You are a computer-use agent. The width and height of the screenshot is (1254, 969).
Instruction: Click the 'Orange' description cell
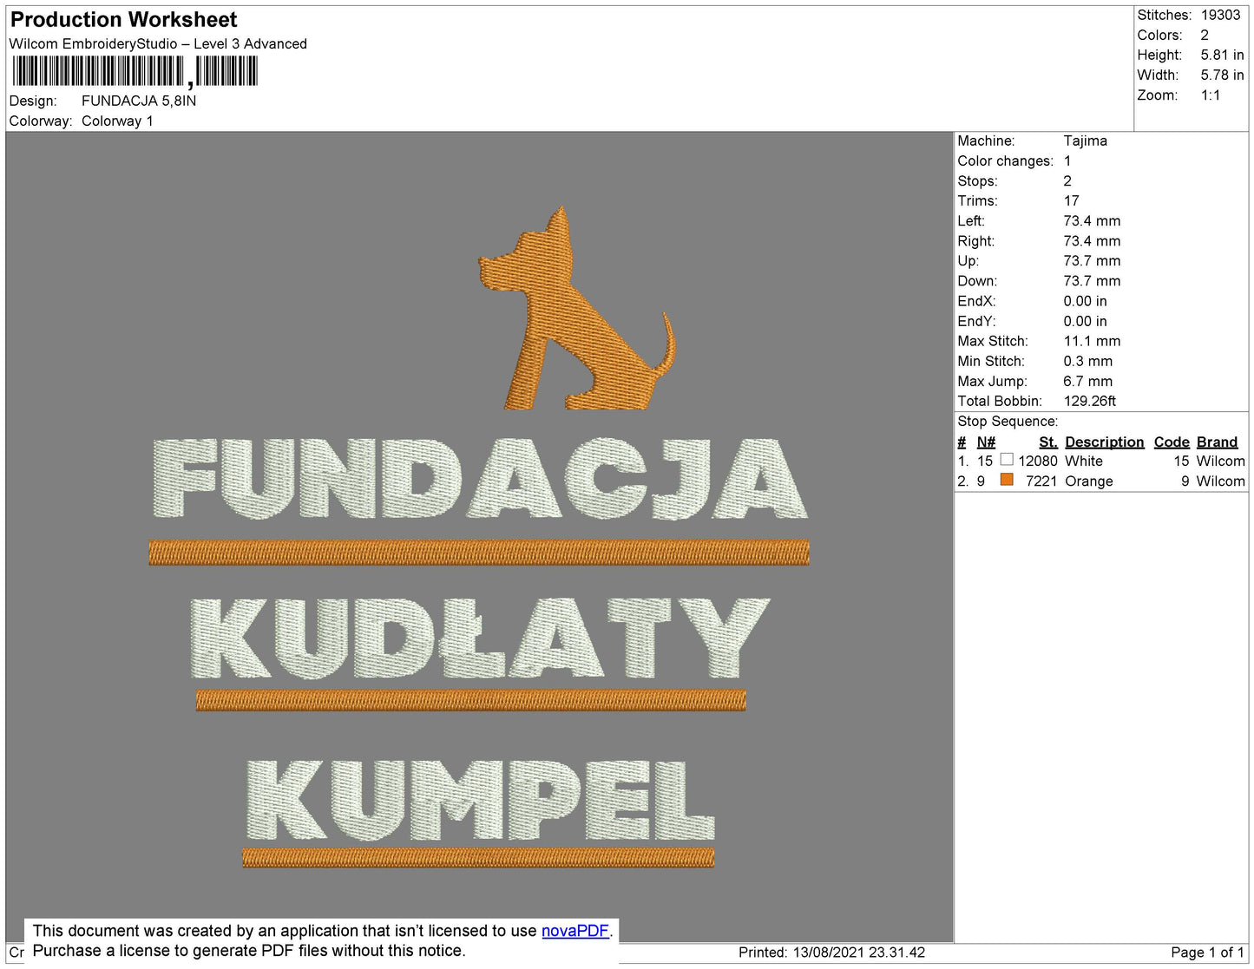1089,481
